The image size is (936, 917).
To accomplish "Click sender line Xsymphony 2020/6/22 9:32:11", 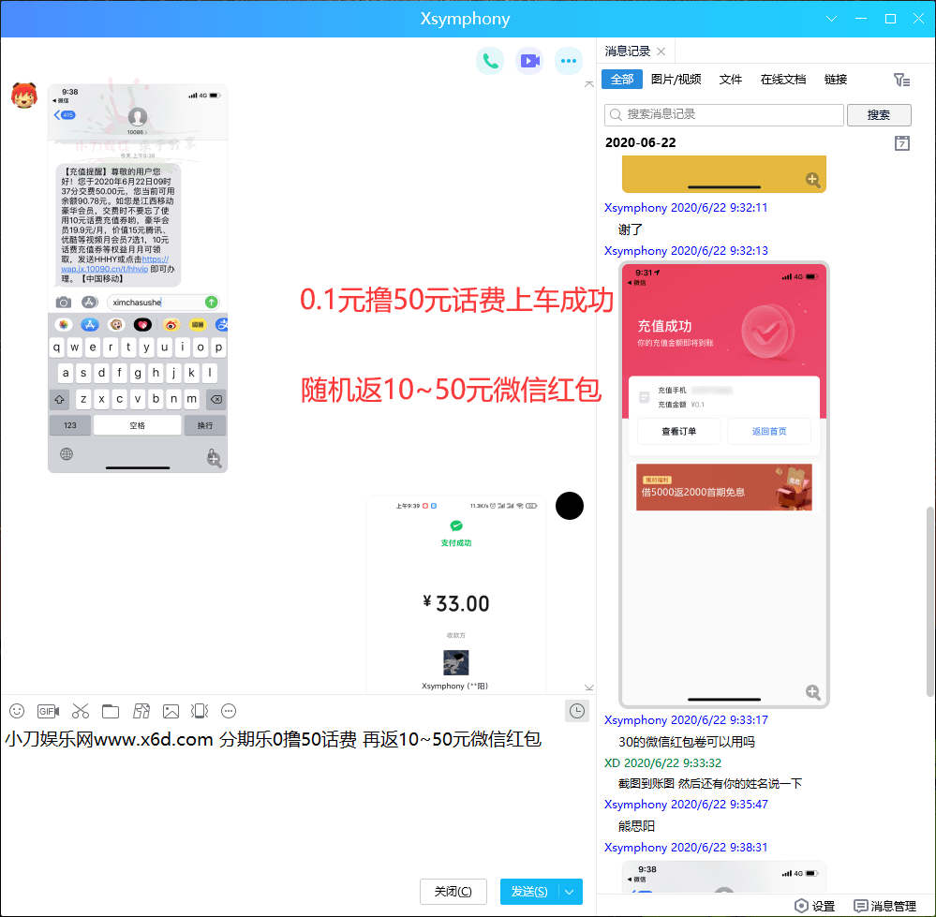I will pyautogui.click(x=686, y=208).
